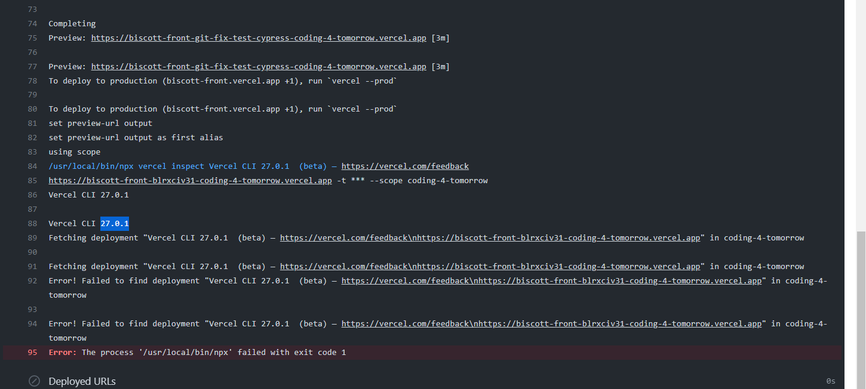Select line number 74
This screenshot has height=389, width=866.
32,23
